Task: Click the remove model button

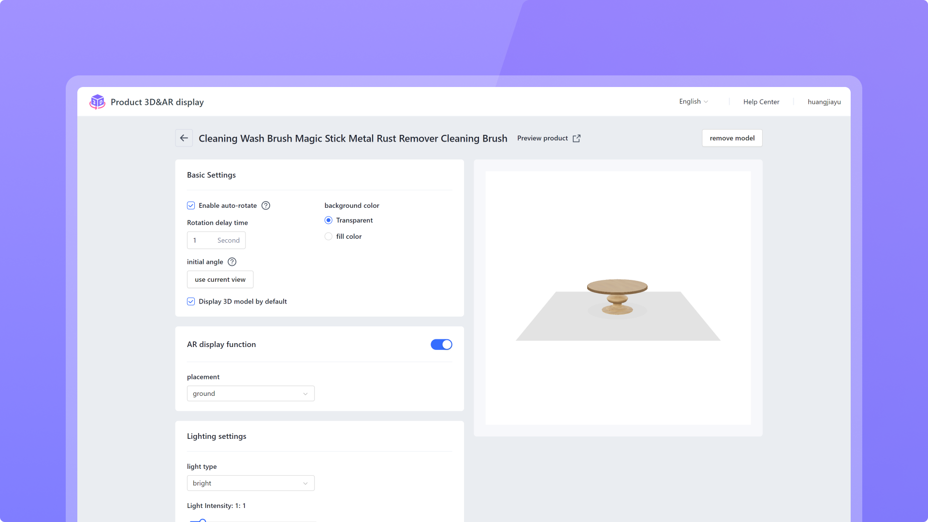Action: pyautogui.click(x=732, y=138)
